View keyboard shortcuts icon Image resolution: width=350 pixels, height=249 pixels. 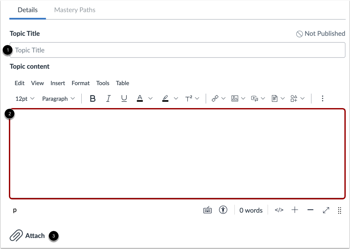[x=207, y=210]
